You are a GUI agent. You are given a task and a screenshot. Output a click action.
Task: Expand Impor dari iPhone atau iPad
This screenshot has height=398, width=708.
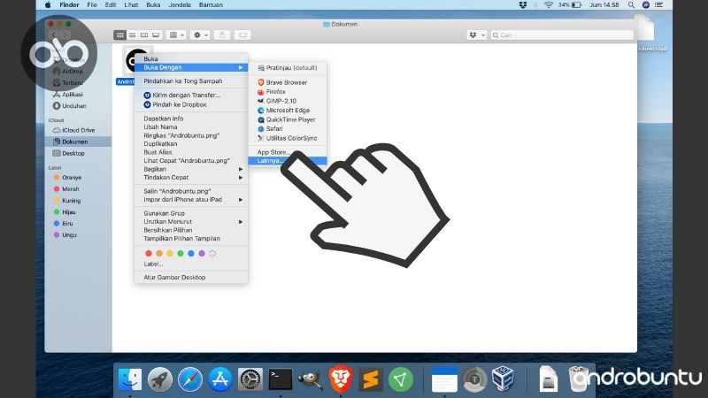191,200
